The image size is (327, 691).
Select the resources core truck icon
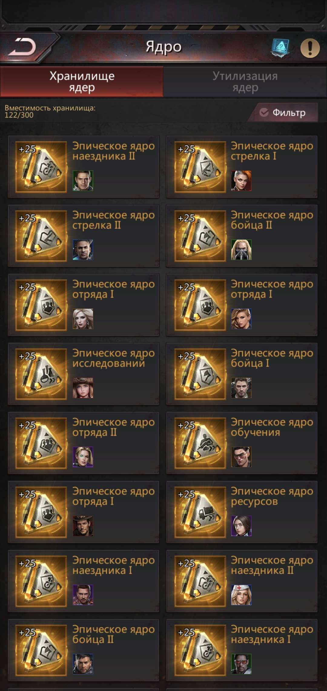click(x=200, y=512)
